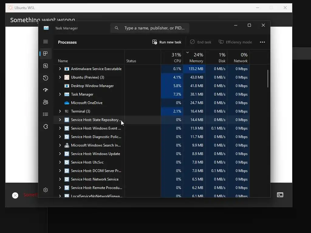This screenshot has width=311, height=233.
Task: Click the Desktop Window Manager icon
Action: point(67,86)
